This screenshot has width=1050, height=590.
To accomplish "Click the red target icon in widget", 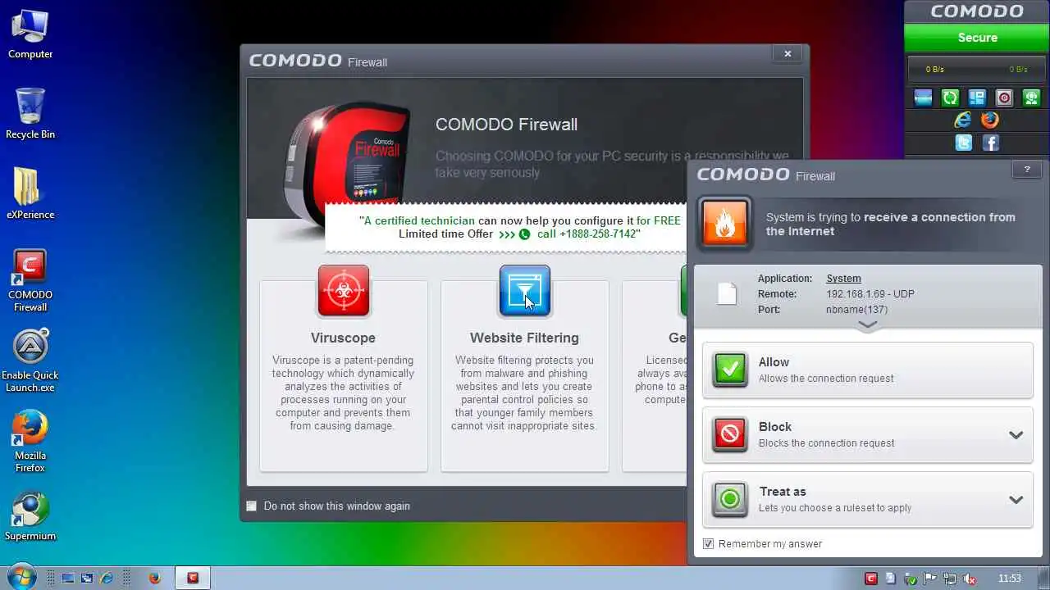I will point(1004,98).
